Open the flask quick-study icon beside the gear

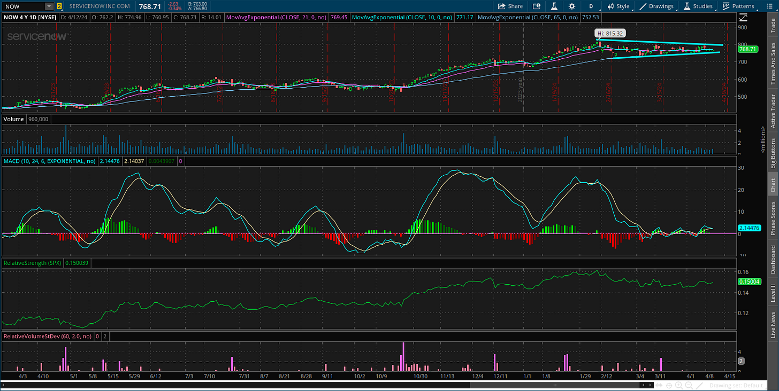point(554,6)
